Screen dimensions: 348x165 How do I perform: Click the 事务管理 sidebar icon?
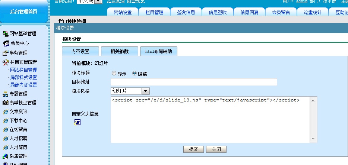(6, 53)
